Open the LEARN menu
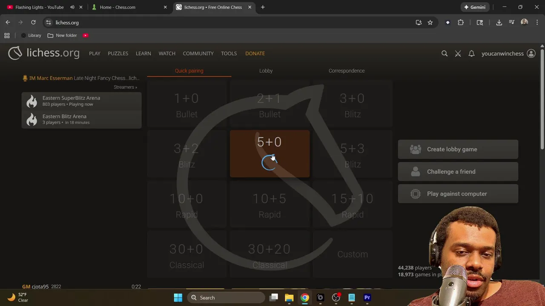545x306 pixels. [x=143, y=54]
